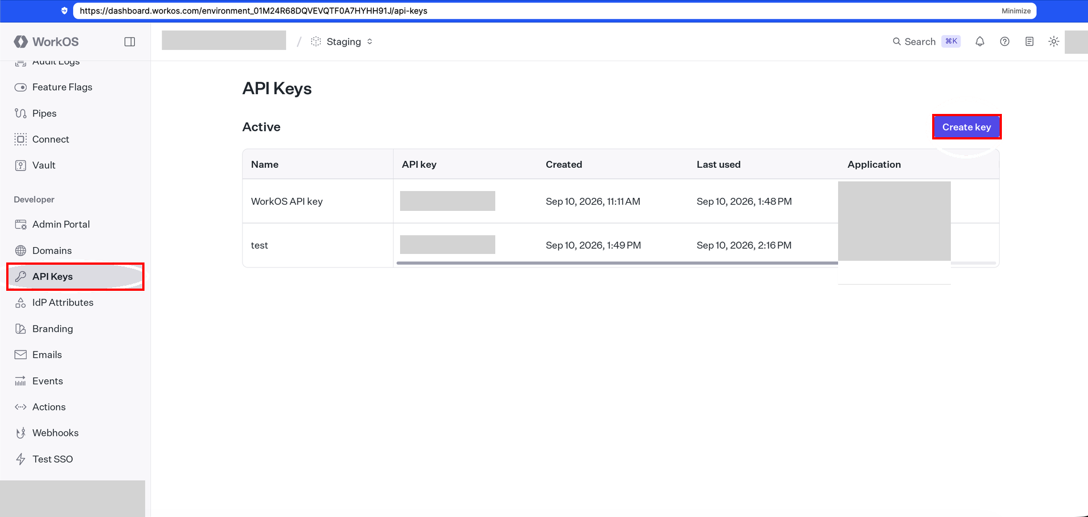Click the Connect sidebar icon
1088x517 pixels.
(x=20, y=139)
